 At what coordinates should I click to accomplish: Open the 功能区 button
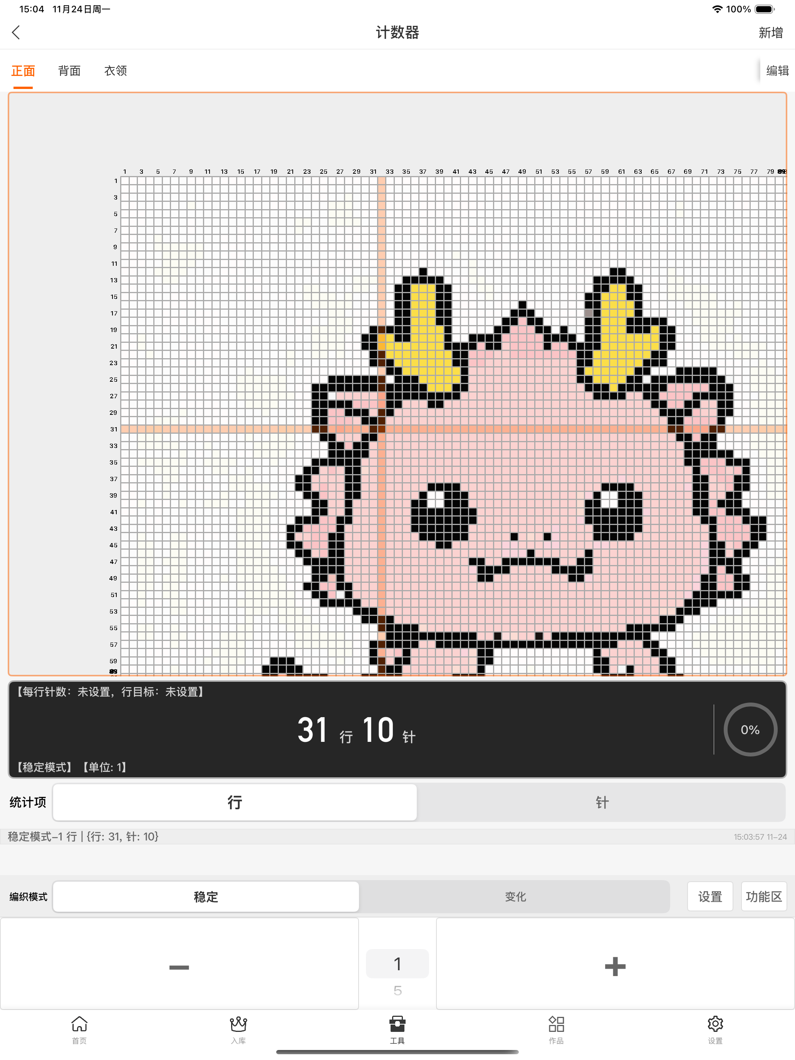(x=764, y=897)
